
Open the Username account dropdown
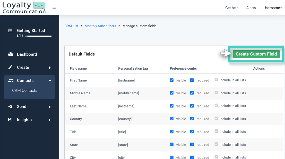click(x=272, y=8)
